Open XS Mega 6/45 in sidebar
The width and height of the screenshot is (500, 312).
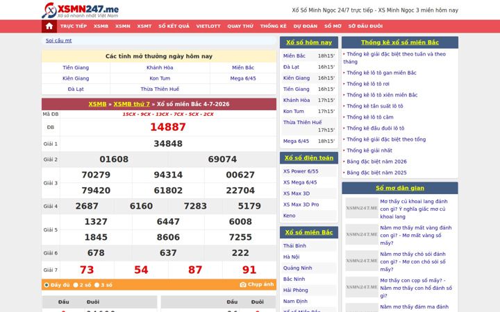click(x=300, y=182)
